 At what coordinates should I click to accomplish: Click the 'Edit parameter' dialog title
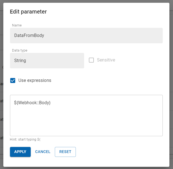[28, 12]
